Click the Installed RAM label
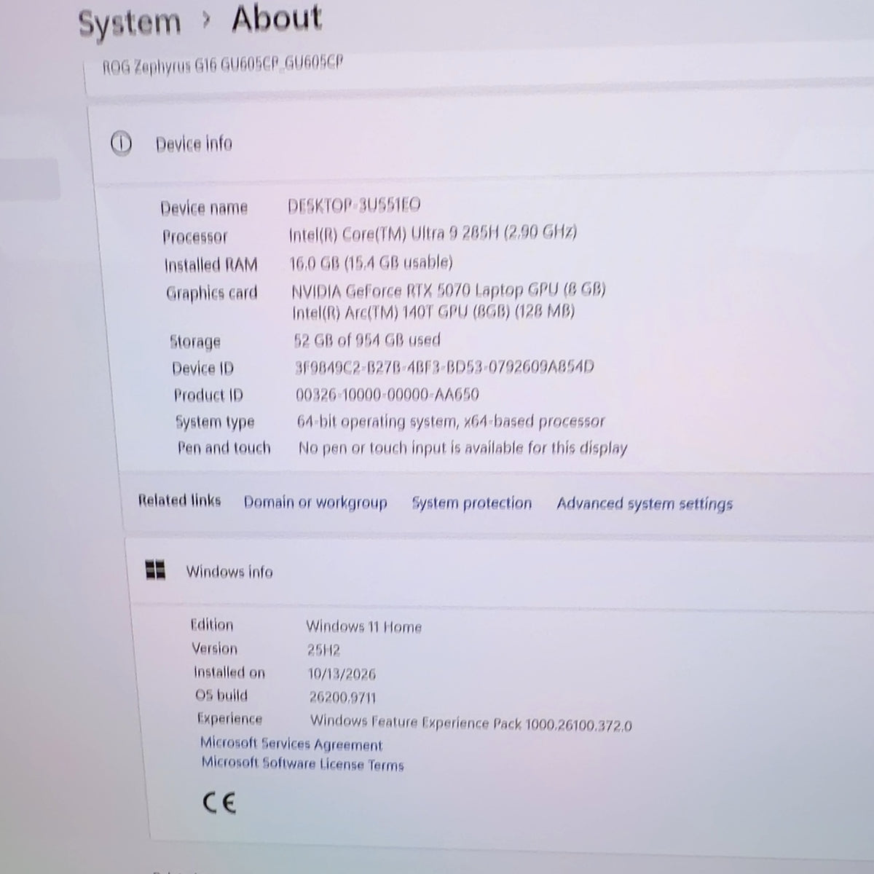The height and width of the screenshot is (874, 874). pyautogui.click(x=211, y=265)
